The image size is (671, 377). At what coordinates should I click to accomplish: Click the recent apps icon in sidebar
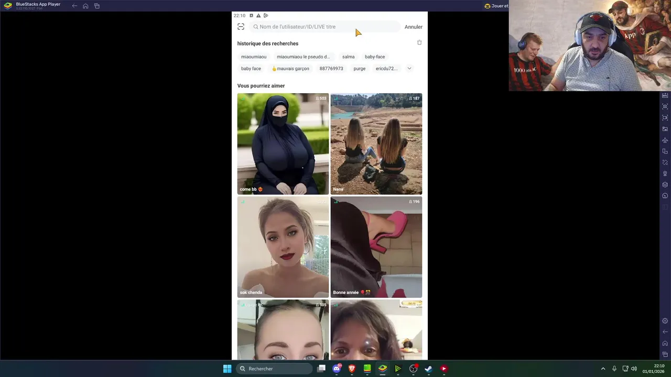pyautogui.click(x=665, y=354)
